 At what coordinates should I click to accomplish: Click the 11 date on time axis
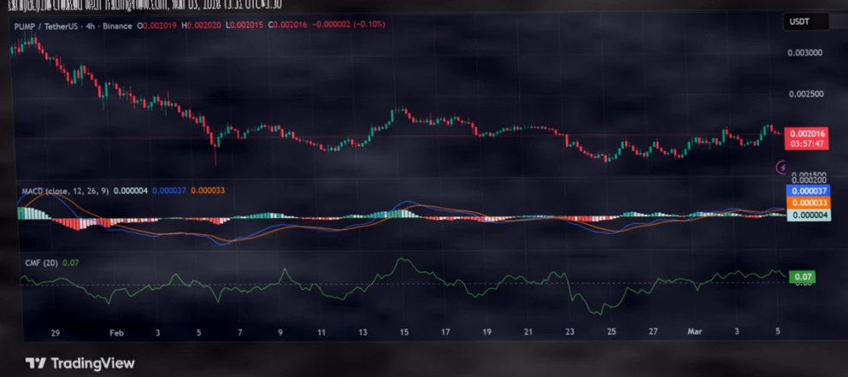(321, 333)
